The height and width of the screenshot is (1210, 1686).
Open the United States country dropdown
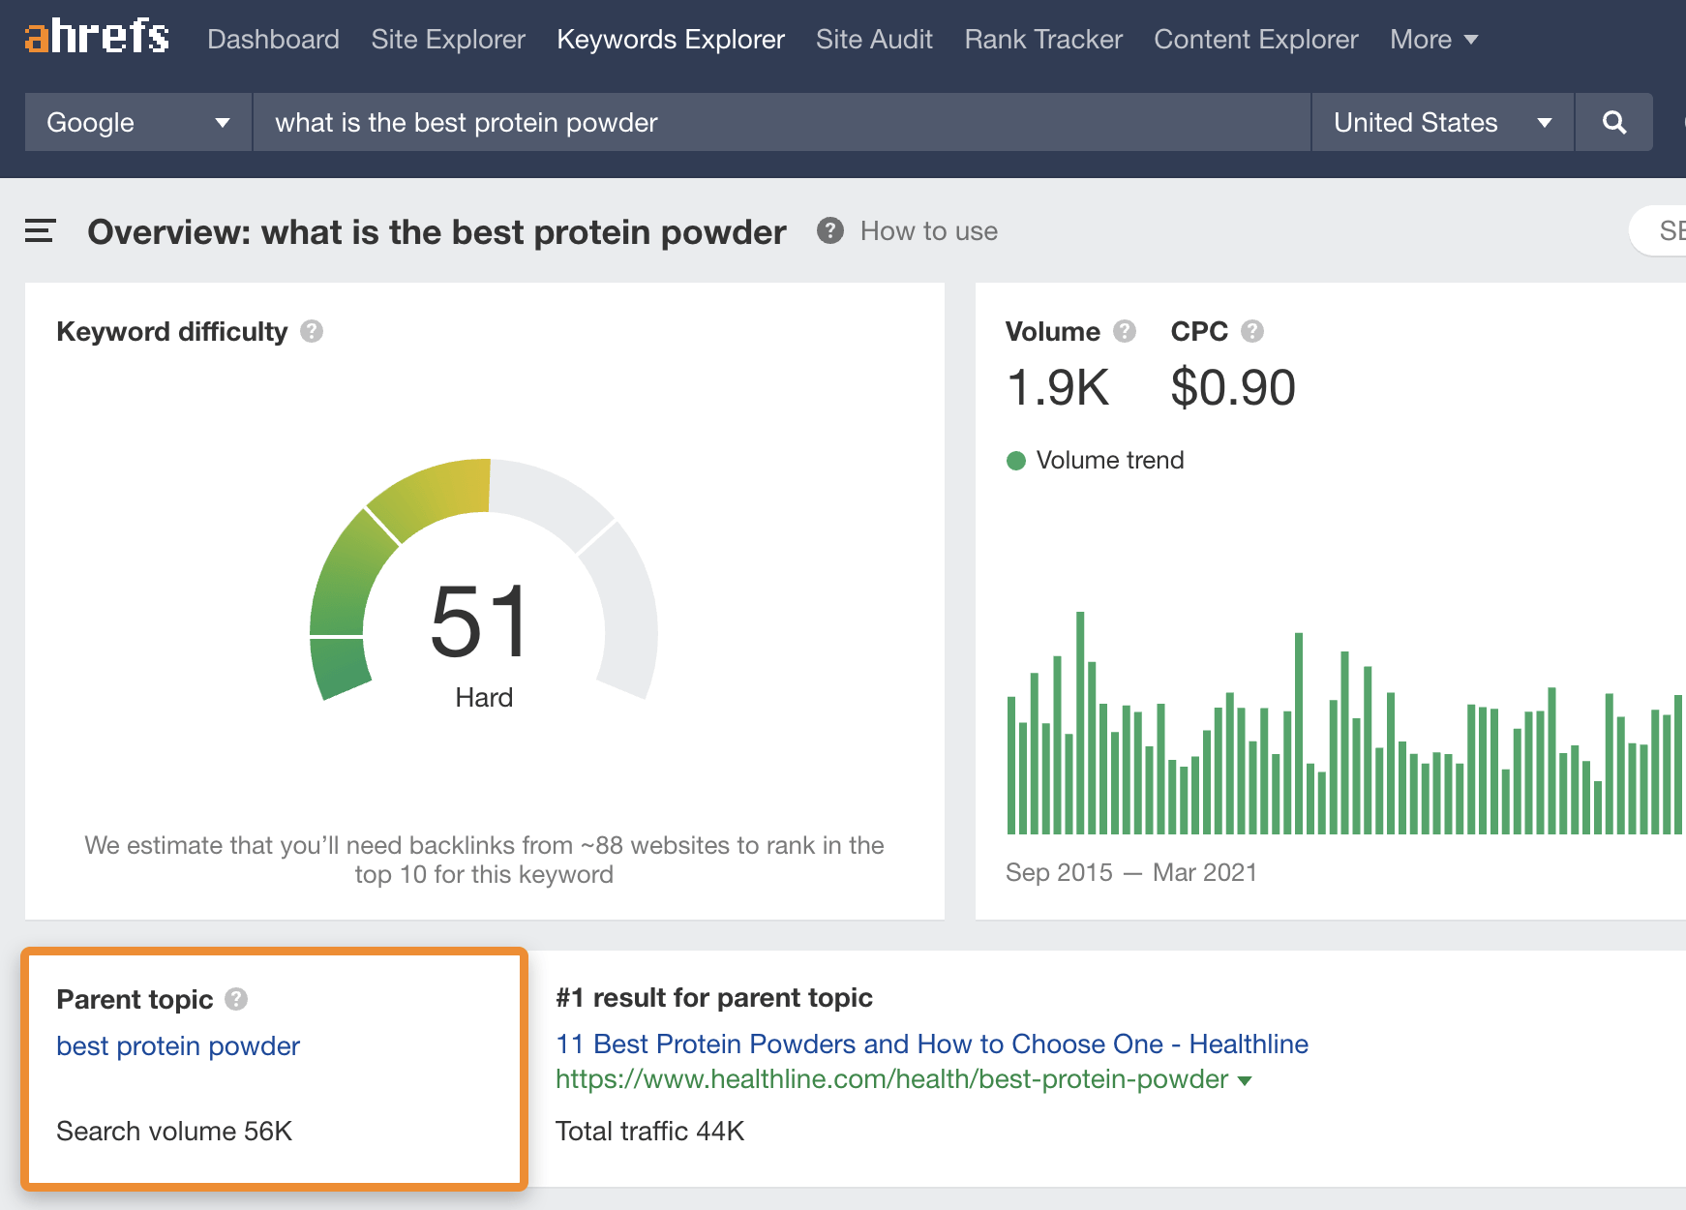pos(1441,122)
